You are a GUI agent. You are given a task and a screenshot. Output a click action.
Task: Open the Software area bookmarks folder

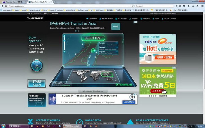tap(82, 10)
